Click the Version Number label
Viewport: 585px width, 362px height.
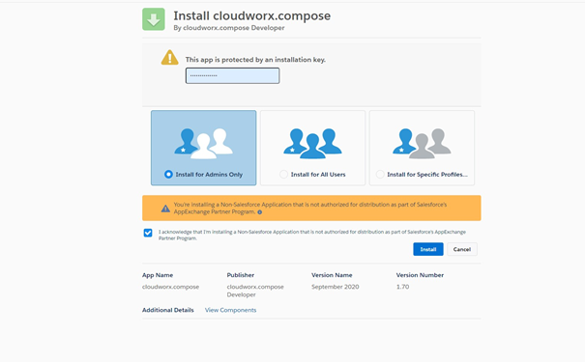pyautogui.click(x=420, y=275)
